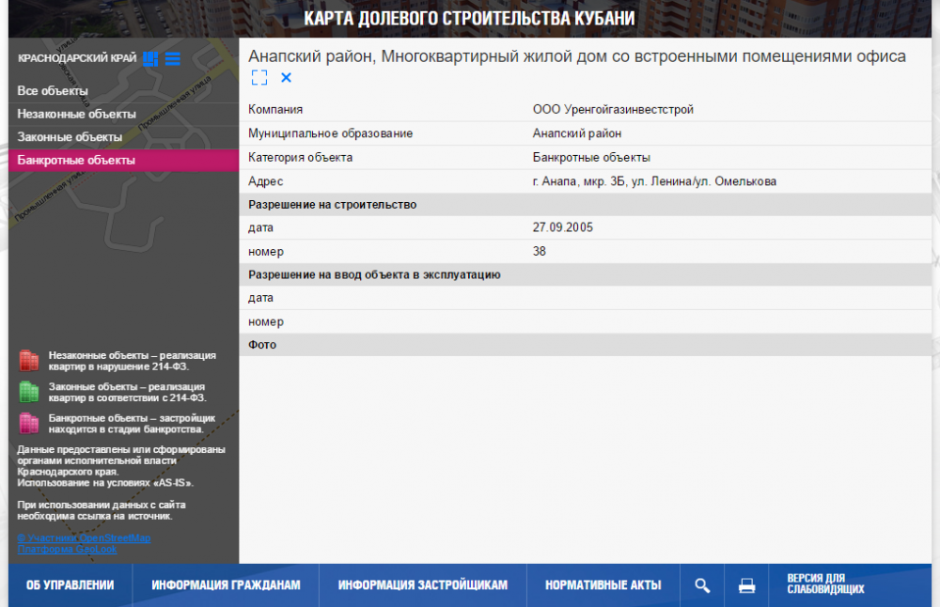Open 'Нормативные акты' section
The height and width of the screenshot is (607, 940).
tap(603, 585)
